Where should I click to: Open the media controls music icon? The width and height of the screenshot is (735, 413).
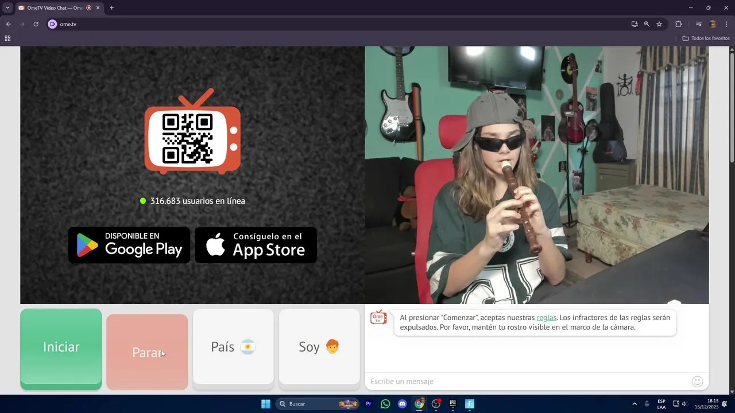(699, 24)
